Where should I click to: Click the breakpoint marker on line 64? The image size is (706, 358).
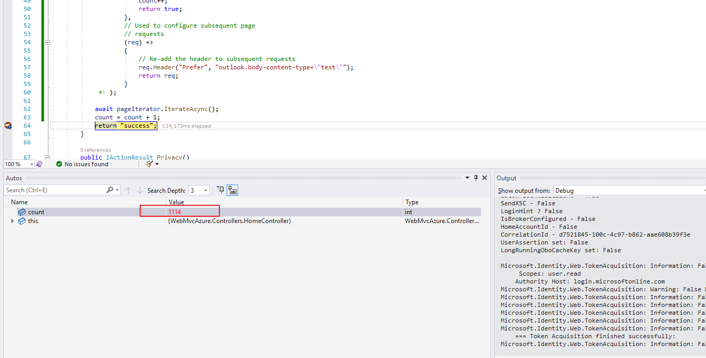[8, 126]
